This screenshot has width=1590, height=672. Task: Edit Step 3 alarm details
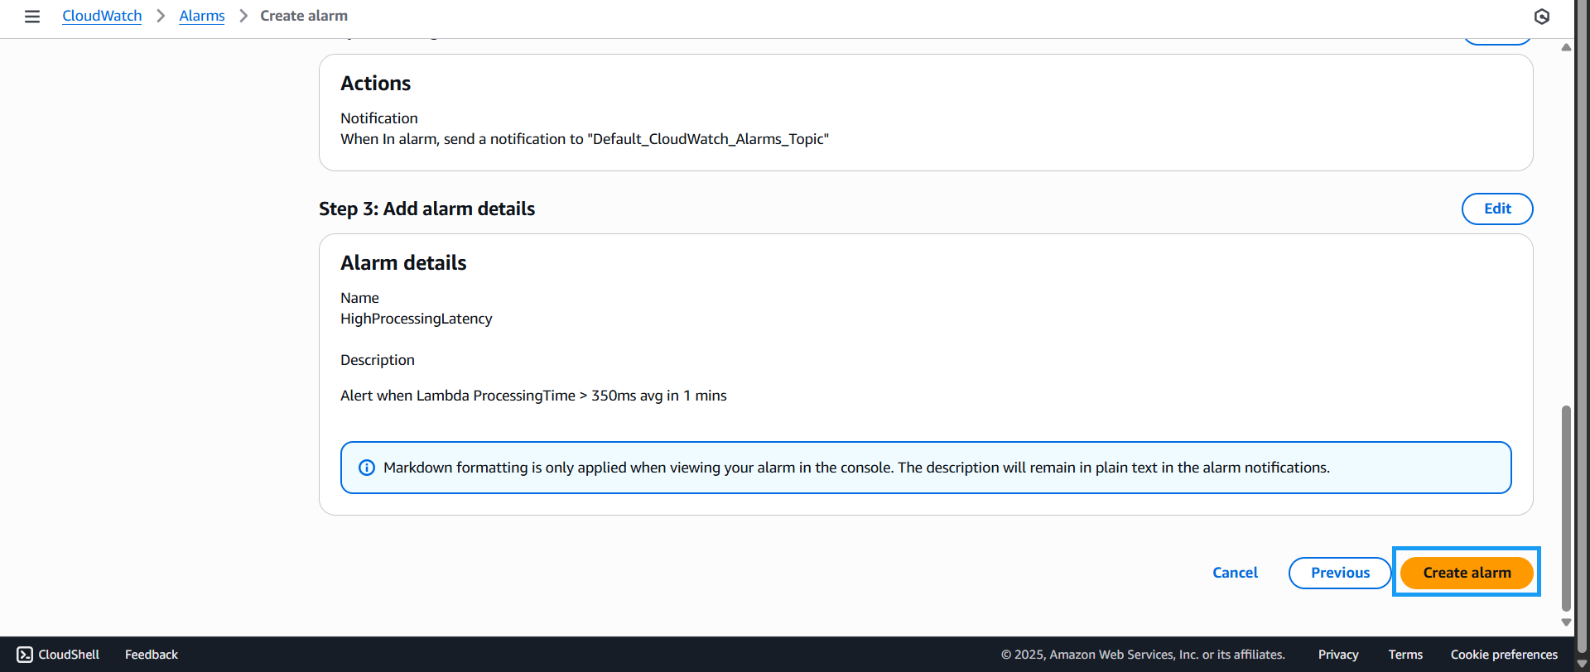(1496, 209)
